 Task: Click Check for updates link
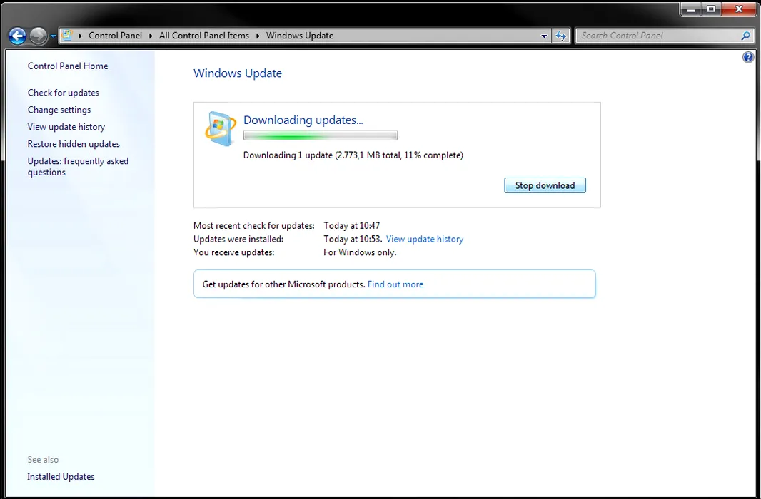(63, 93)
